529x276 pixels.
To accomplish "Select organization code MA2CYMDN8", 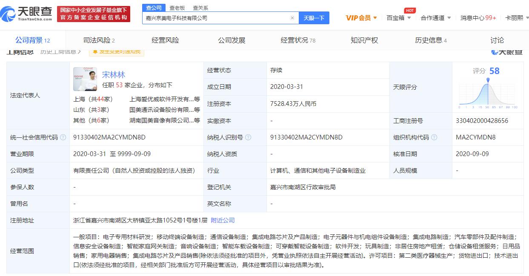I will (x=475, y=137).
